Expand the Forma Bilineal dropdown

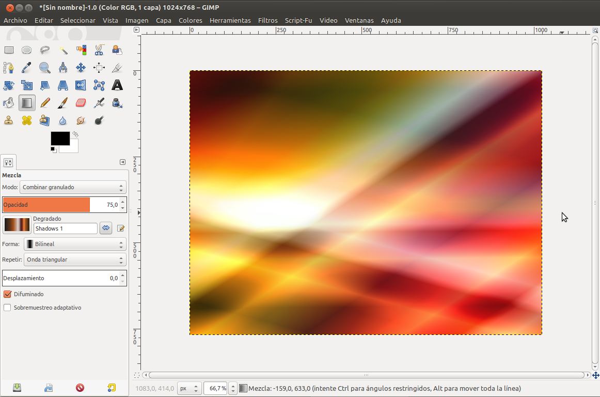75,244
